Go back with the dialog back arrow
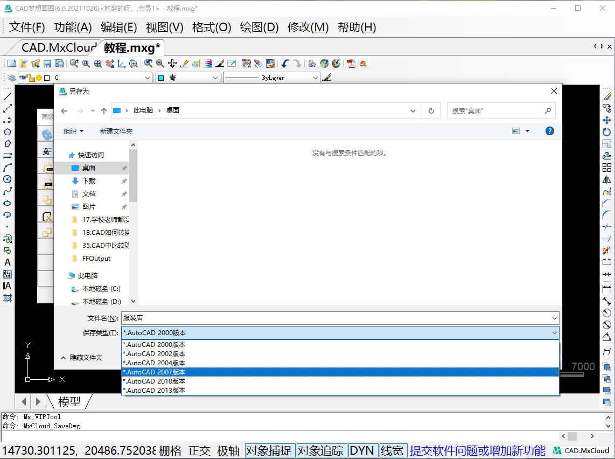615x459 pixels. tap(64, 111)
